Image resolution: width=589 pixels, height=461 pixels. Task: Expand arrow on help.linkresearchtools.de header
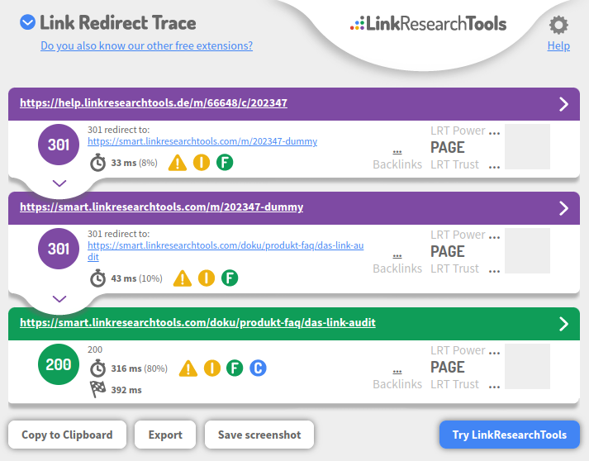[x=563, y=104]
